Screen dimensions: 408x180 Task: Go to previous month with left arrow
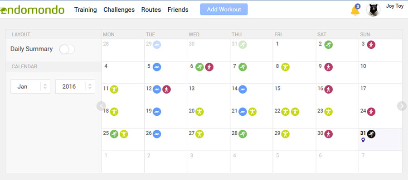[101, 106]
